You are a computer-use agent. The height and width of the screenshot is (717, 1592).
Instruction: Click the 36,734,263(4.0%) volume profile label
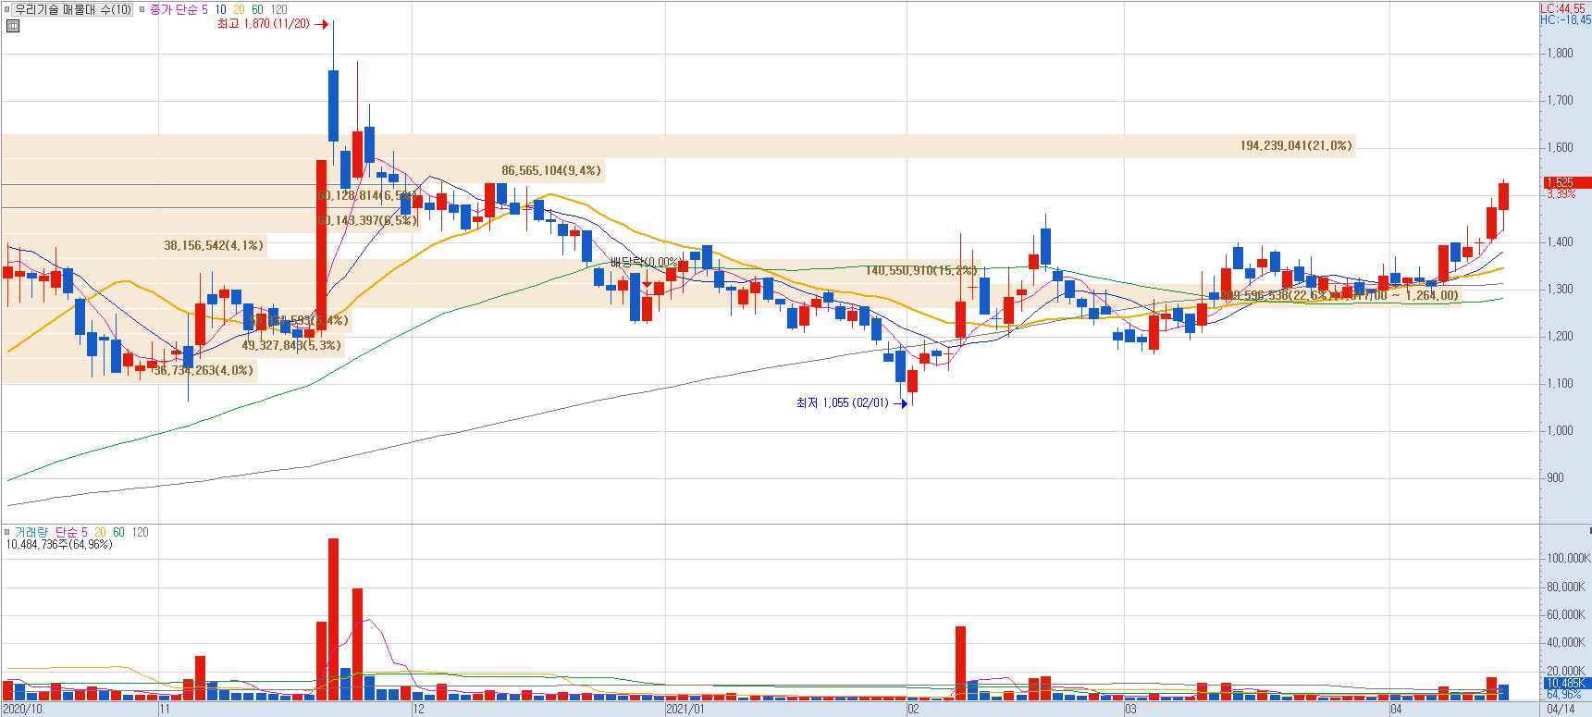tap(203, 370)
